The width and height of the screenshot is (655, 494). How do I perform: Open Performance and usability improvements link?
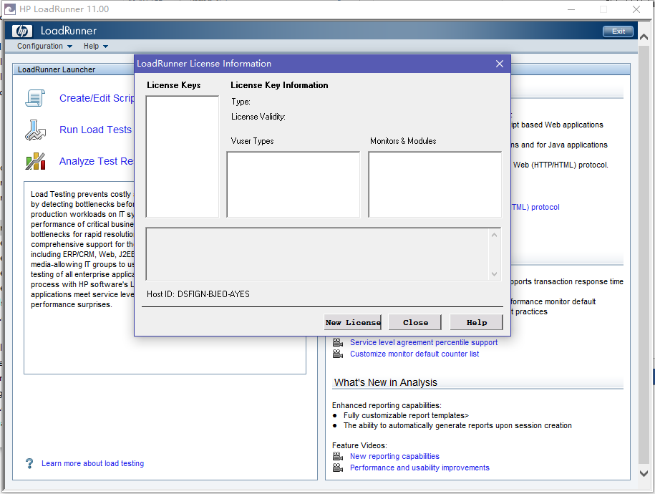pos(419,468)
